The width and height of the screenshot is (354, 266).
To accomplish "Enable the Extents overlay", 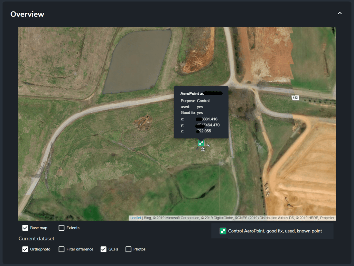I will (x=61, y=228).
